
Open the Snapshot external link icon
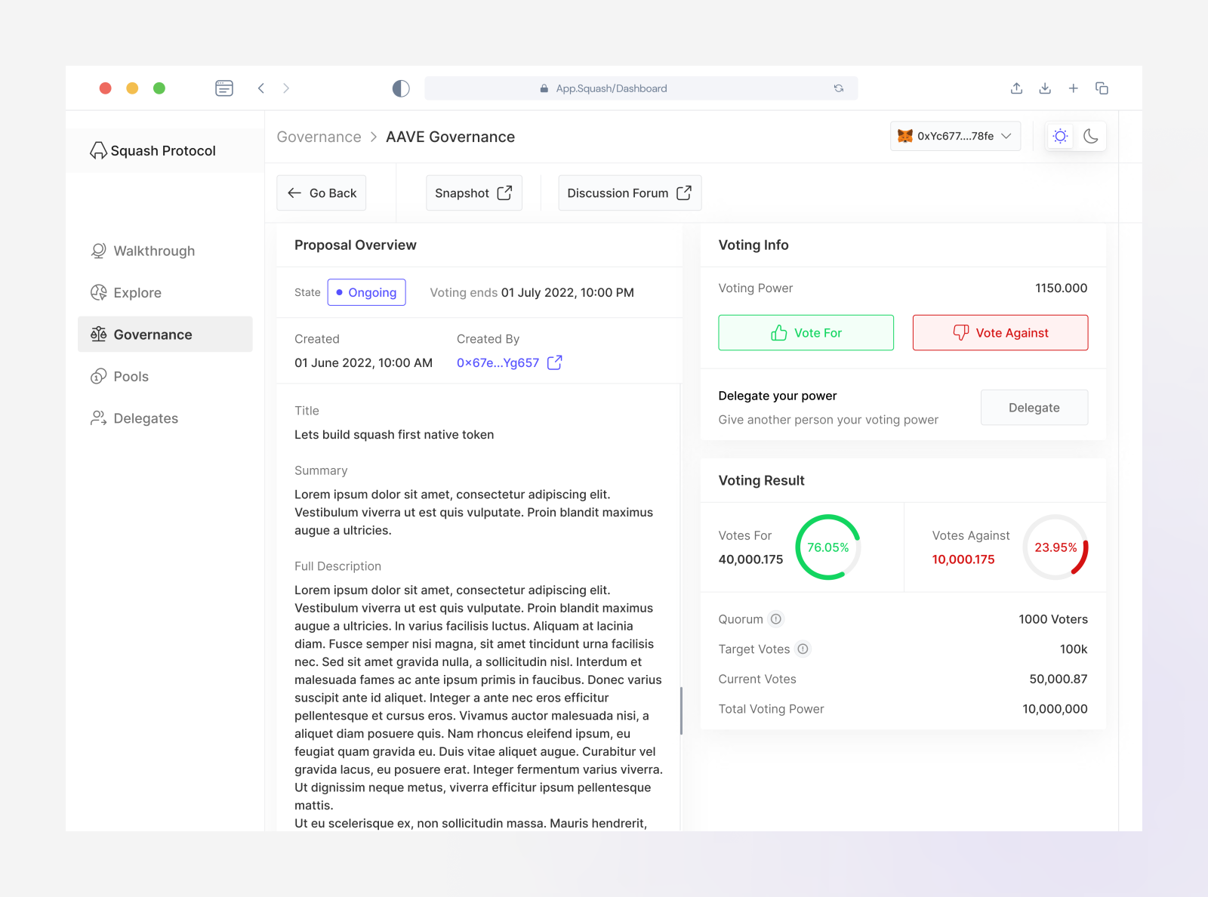click(504, 193)
